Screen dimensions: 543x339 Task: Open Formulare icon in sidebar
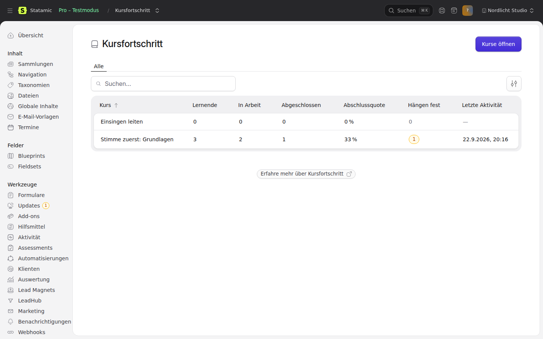pos(11,195)
